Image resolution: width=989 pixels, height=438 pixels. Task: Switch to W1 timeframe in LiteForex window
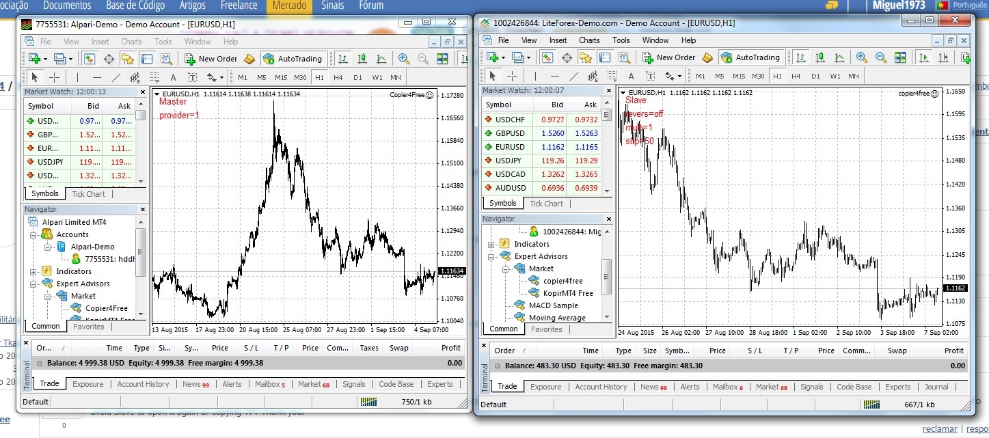835,76
